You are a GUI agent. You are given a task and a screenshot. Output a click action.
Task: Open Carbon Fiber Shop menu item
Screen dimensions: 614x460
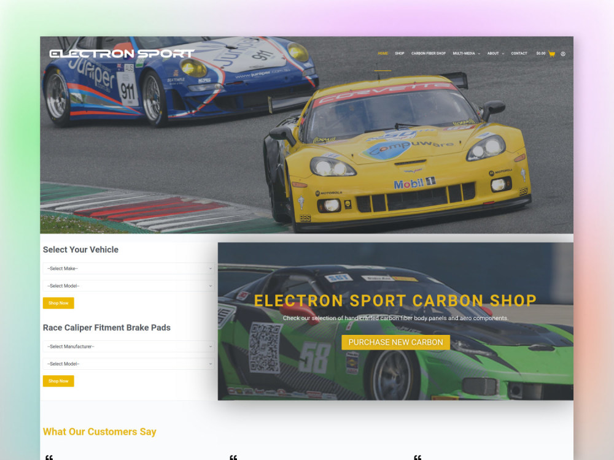(429, 53)
